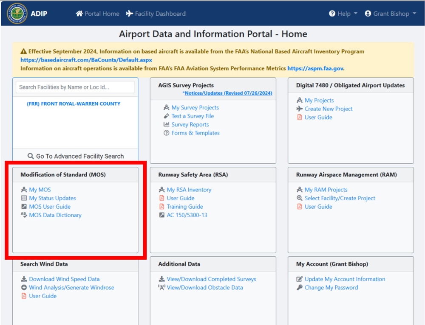Screen dimensions: 425x325
Task: Click the spellcheck icon by MOS Data Dictionary
Action: click(24, 215)
